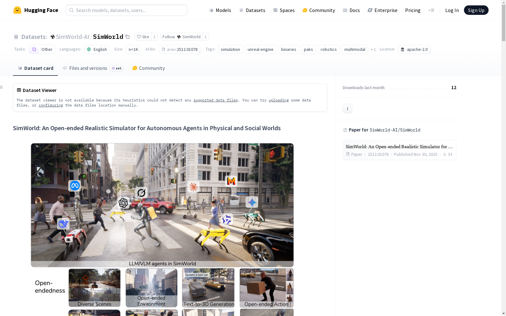
Task: Click the Sign Up button
Action: tap(476, 10)
